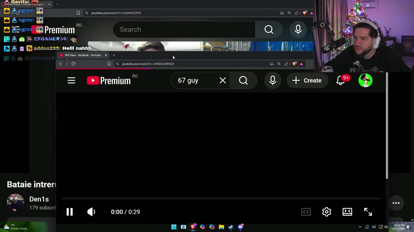
Task: Toggle theater mode on the player
Action: click(347, 212)
